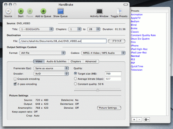Click the destination browse button
The height and width of the screenshot is (129, 173).
click(117, 41)
